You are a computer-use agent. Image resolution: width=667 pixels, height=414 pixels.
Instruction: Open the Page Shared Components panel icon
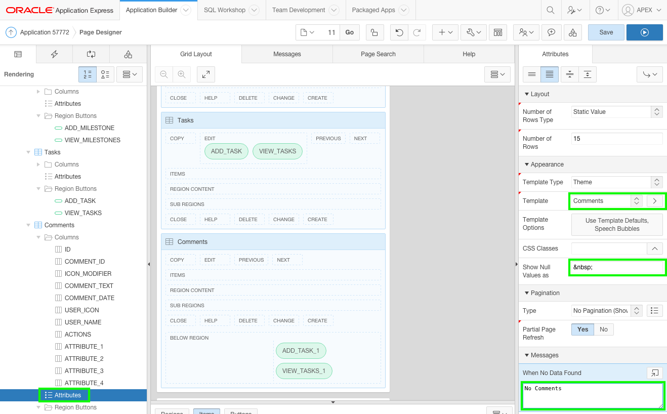128,54
